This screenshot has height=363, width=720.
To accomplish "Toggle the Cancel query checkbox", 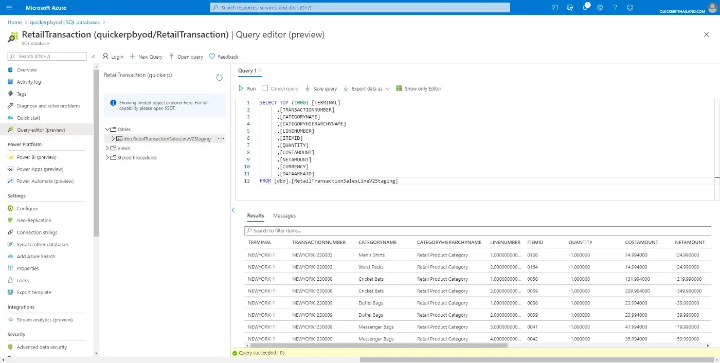I will (x=265, y=88).
